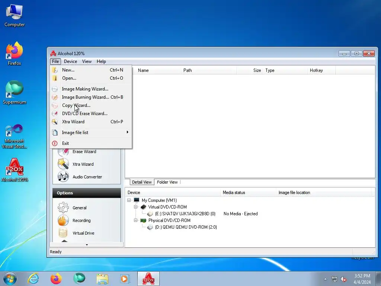Click the Xtra Wizard star wand sidebar icon
The width and height of the screenshot is (381, 286).
63,164
